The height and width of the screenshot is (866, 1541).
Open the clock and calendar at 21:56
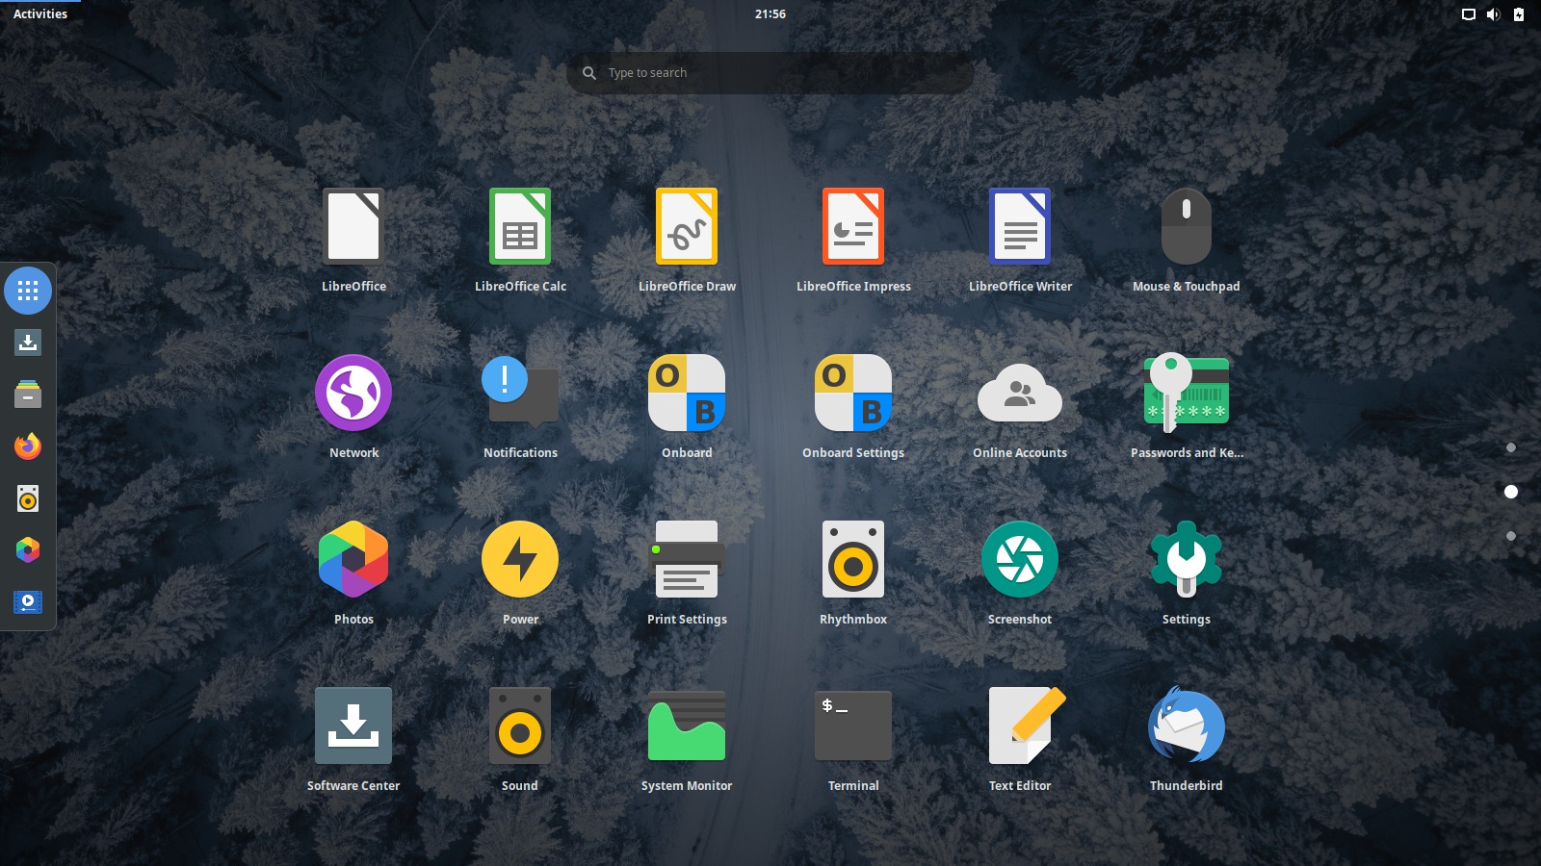(x=770, y=13)
